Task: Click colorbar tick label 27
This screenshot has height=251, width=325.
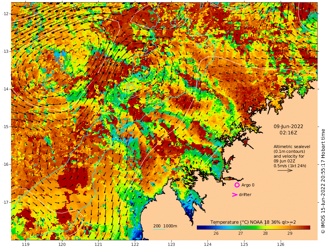Action: 240,233
